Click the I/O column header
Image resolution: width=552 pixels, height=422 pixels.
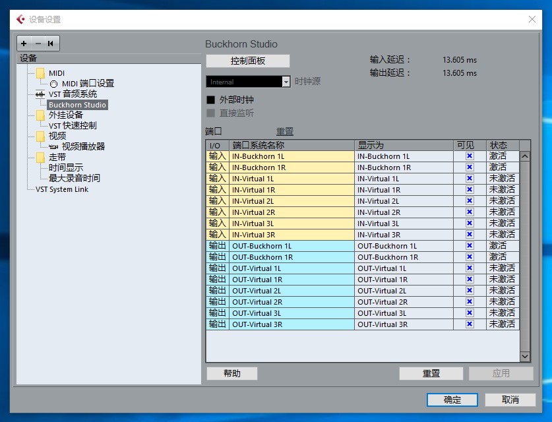click(x=218, y=145)
